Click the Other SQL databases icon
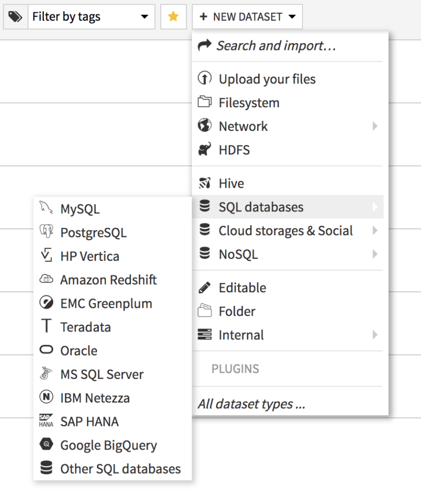 click(46, 468)
